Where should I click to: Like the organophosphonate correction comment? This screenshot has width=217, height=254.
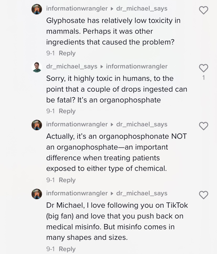click(203, 126)
